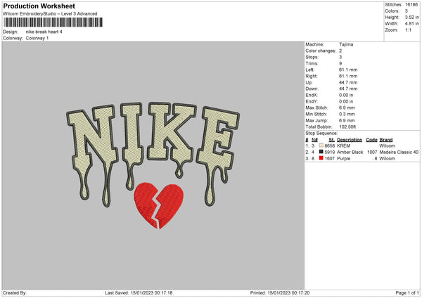Click the Up value 44.7 mm
The width and height of the screenshot is (422, 298).
pyautogui.click(x=348, y=82)
